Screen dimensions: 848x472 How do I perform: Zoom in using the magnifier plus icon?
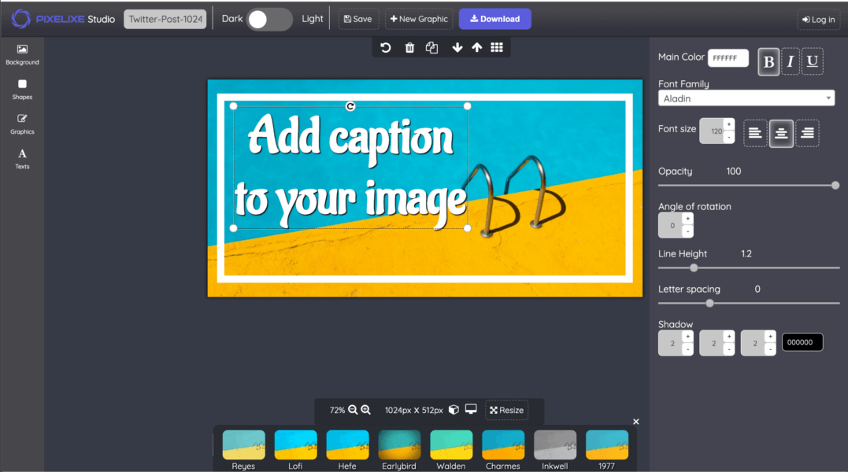(x=365, y=410)
